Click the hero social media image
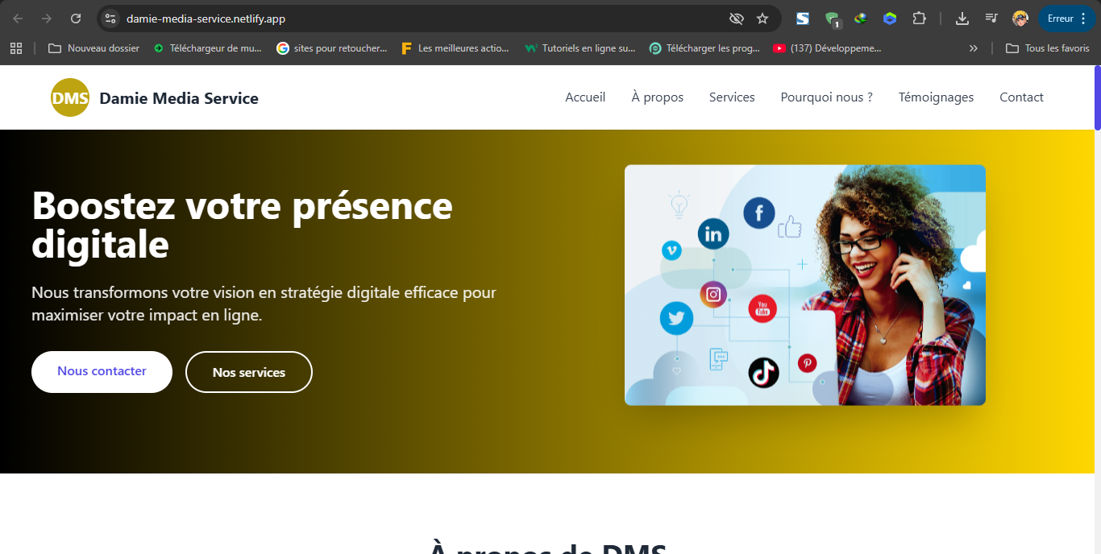This screenshot has height=554, width=1101. (x=805, y=285)
